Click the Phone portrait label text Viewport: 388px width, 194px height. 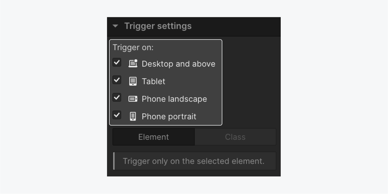click(x=169, y=116)
